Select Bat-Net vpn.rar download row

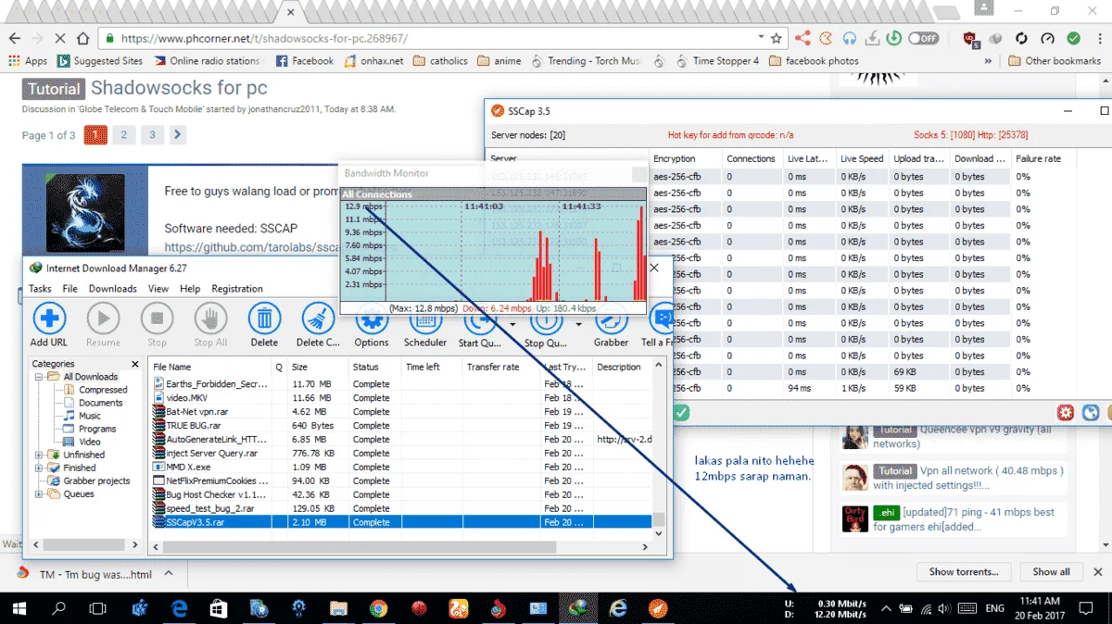401,411
